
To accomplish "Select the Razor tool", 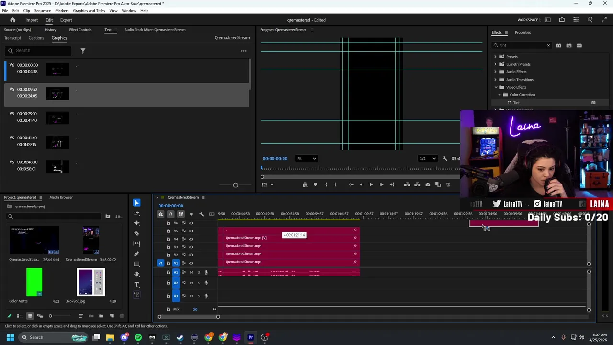I will coord(136,233).
